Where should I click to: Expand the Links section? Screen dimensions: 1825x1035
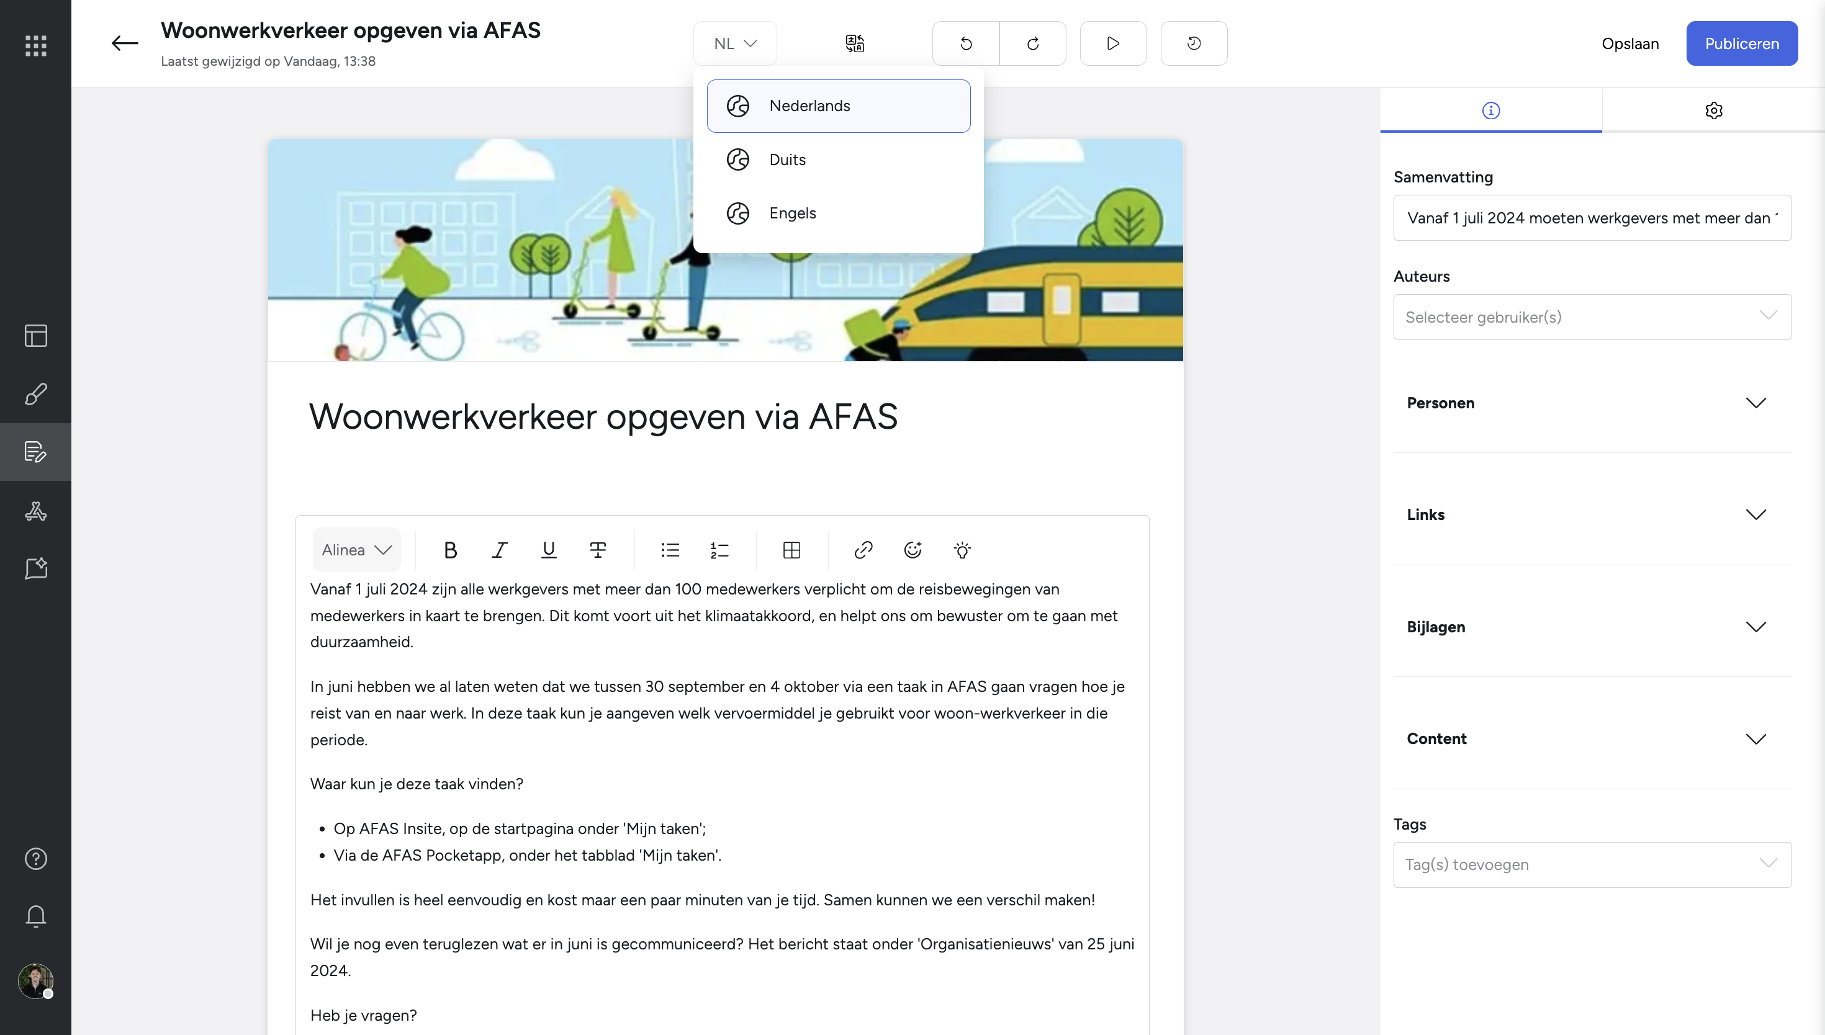coord(1592,514)
